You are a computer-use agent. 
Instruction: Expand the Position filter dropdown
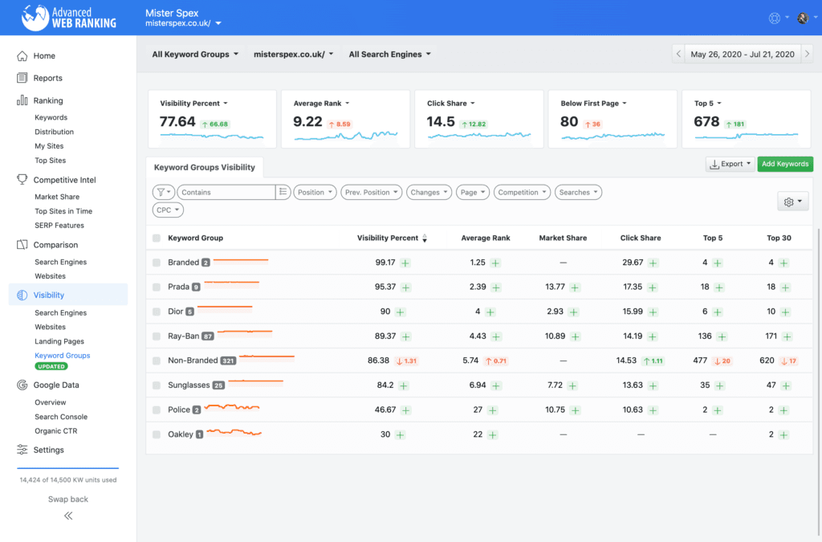coord(315,193)
